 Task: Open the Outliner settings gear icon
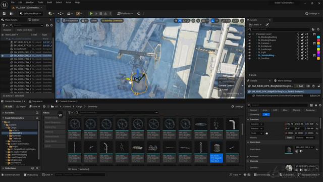51,25
